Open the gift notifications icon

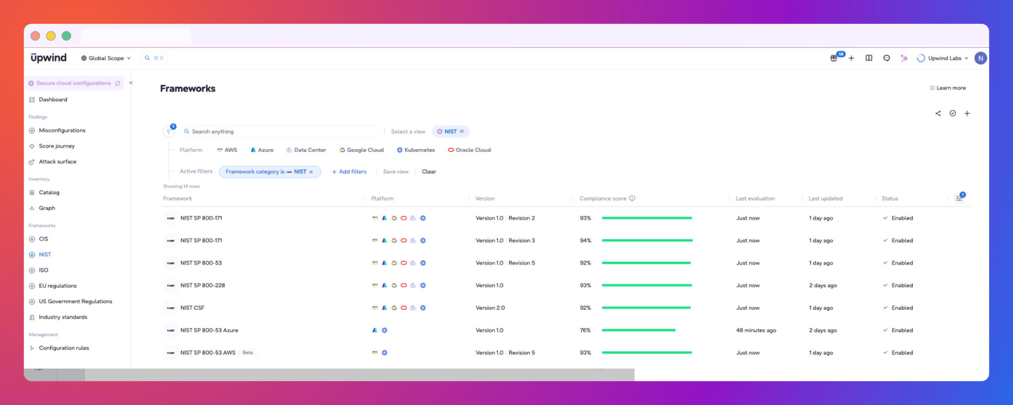click(x=834, y=58)
